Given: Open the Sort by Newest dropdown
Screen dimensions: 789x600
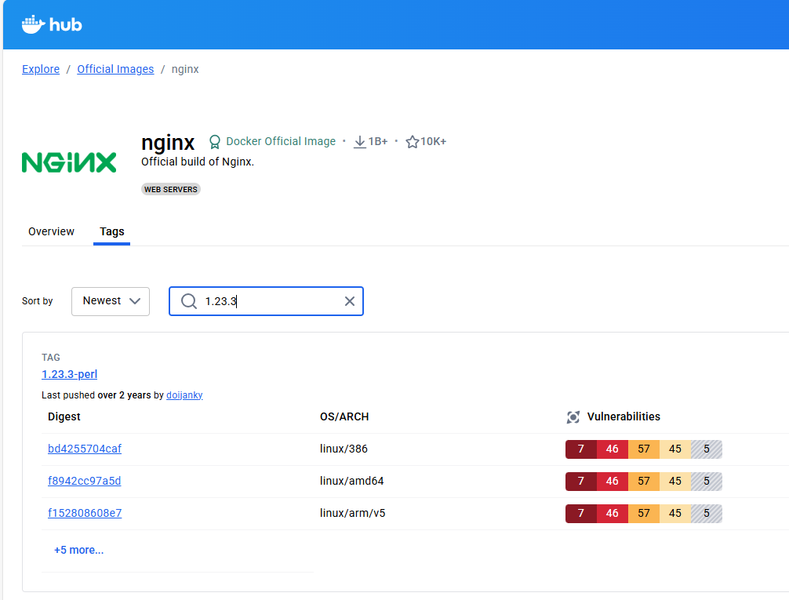Looking at the screenshot, I should [111, 301].
